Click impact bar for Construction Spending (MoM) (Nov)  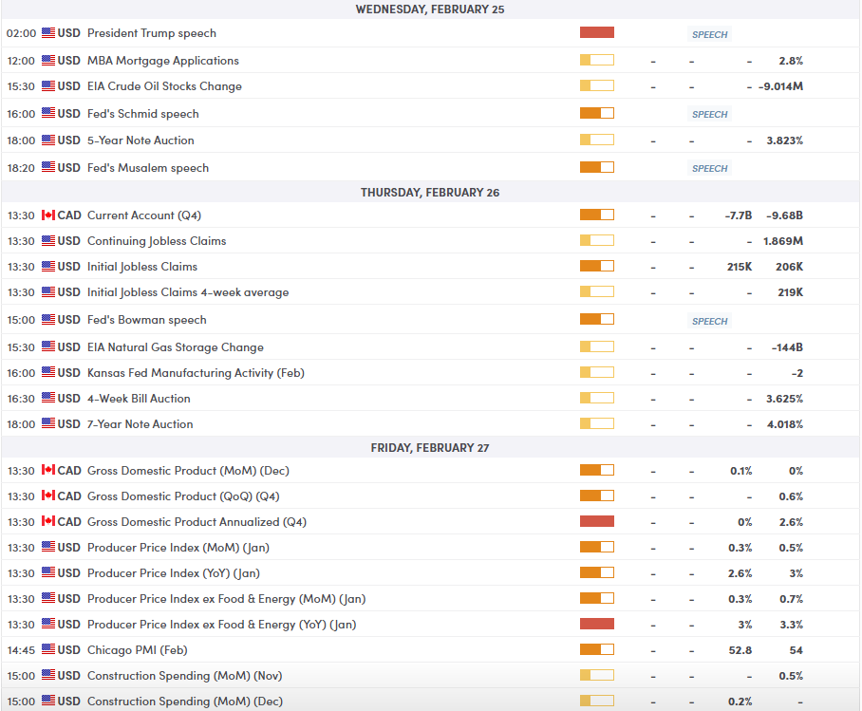pyautogui.click(x=597, y=675)
